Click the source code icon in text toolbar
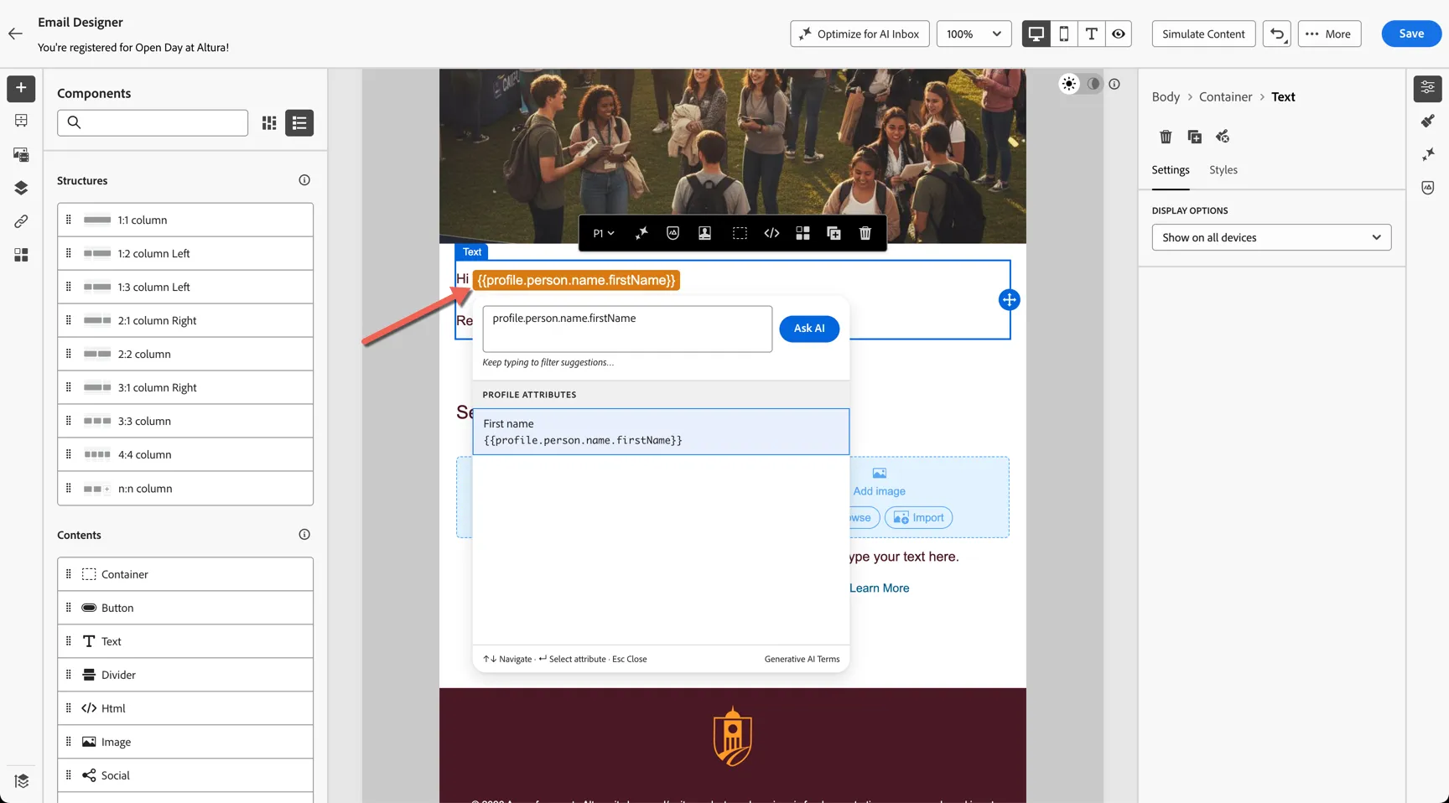 [771, 233]
